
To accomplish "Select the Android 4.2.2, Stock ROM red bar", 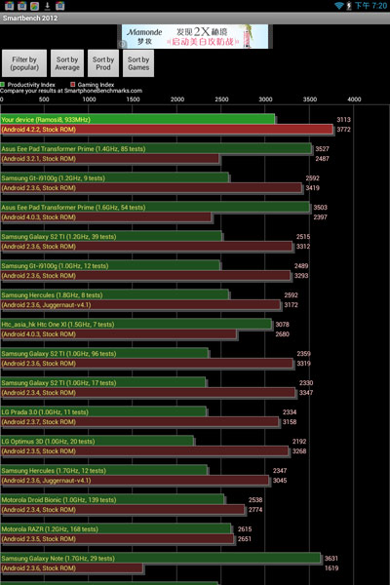I will point(167,130).
